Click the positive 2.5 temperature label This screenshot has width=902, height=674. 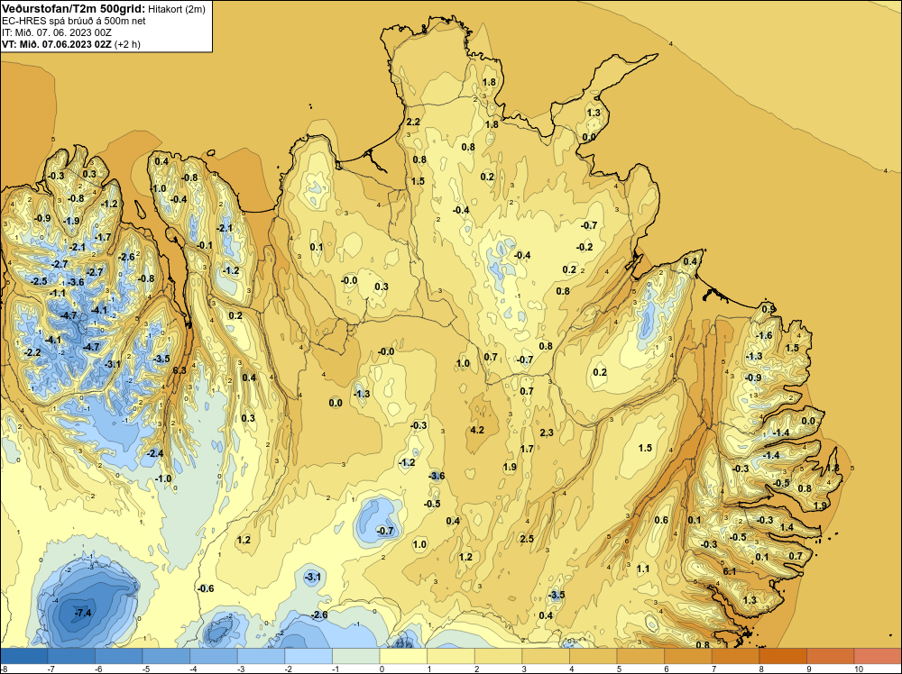(527, 539)
